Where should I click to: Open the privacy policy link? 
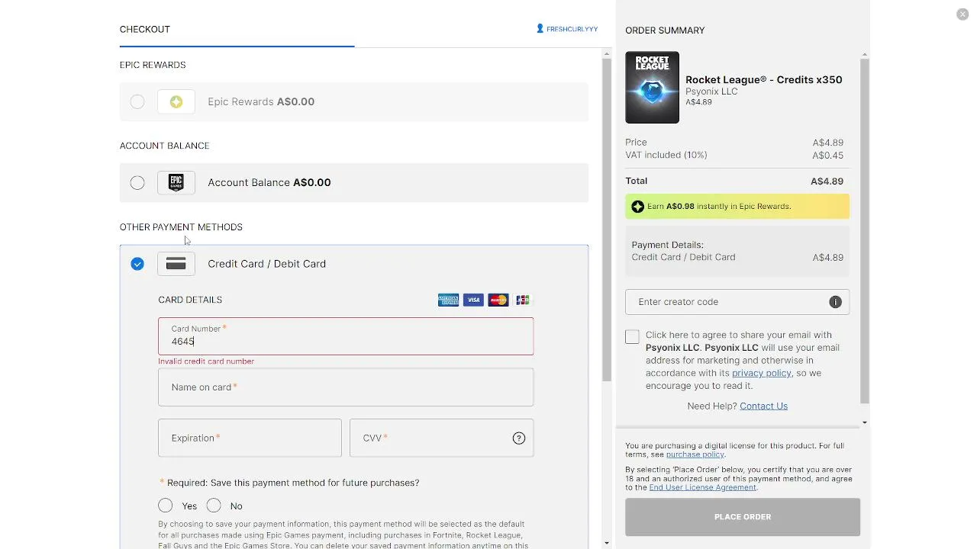click(761, 373)
